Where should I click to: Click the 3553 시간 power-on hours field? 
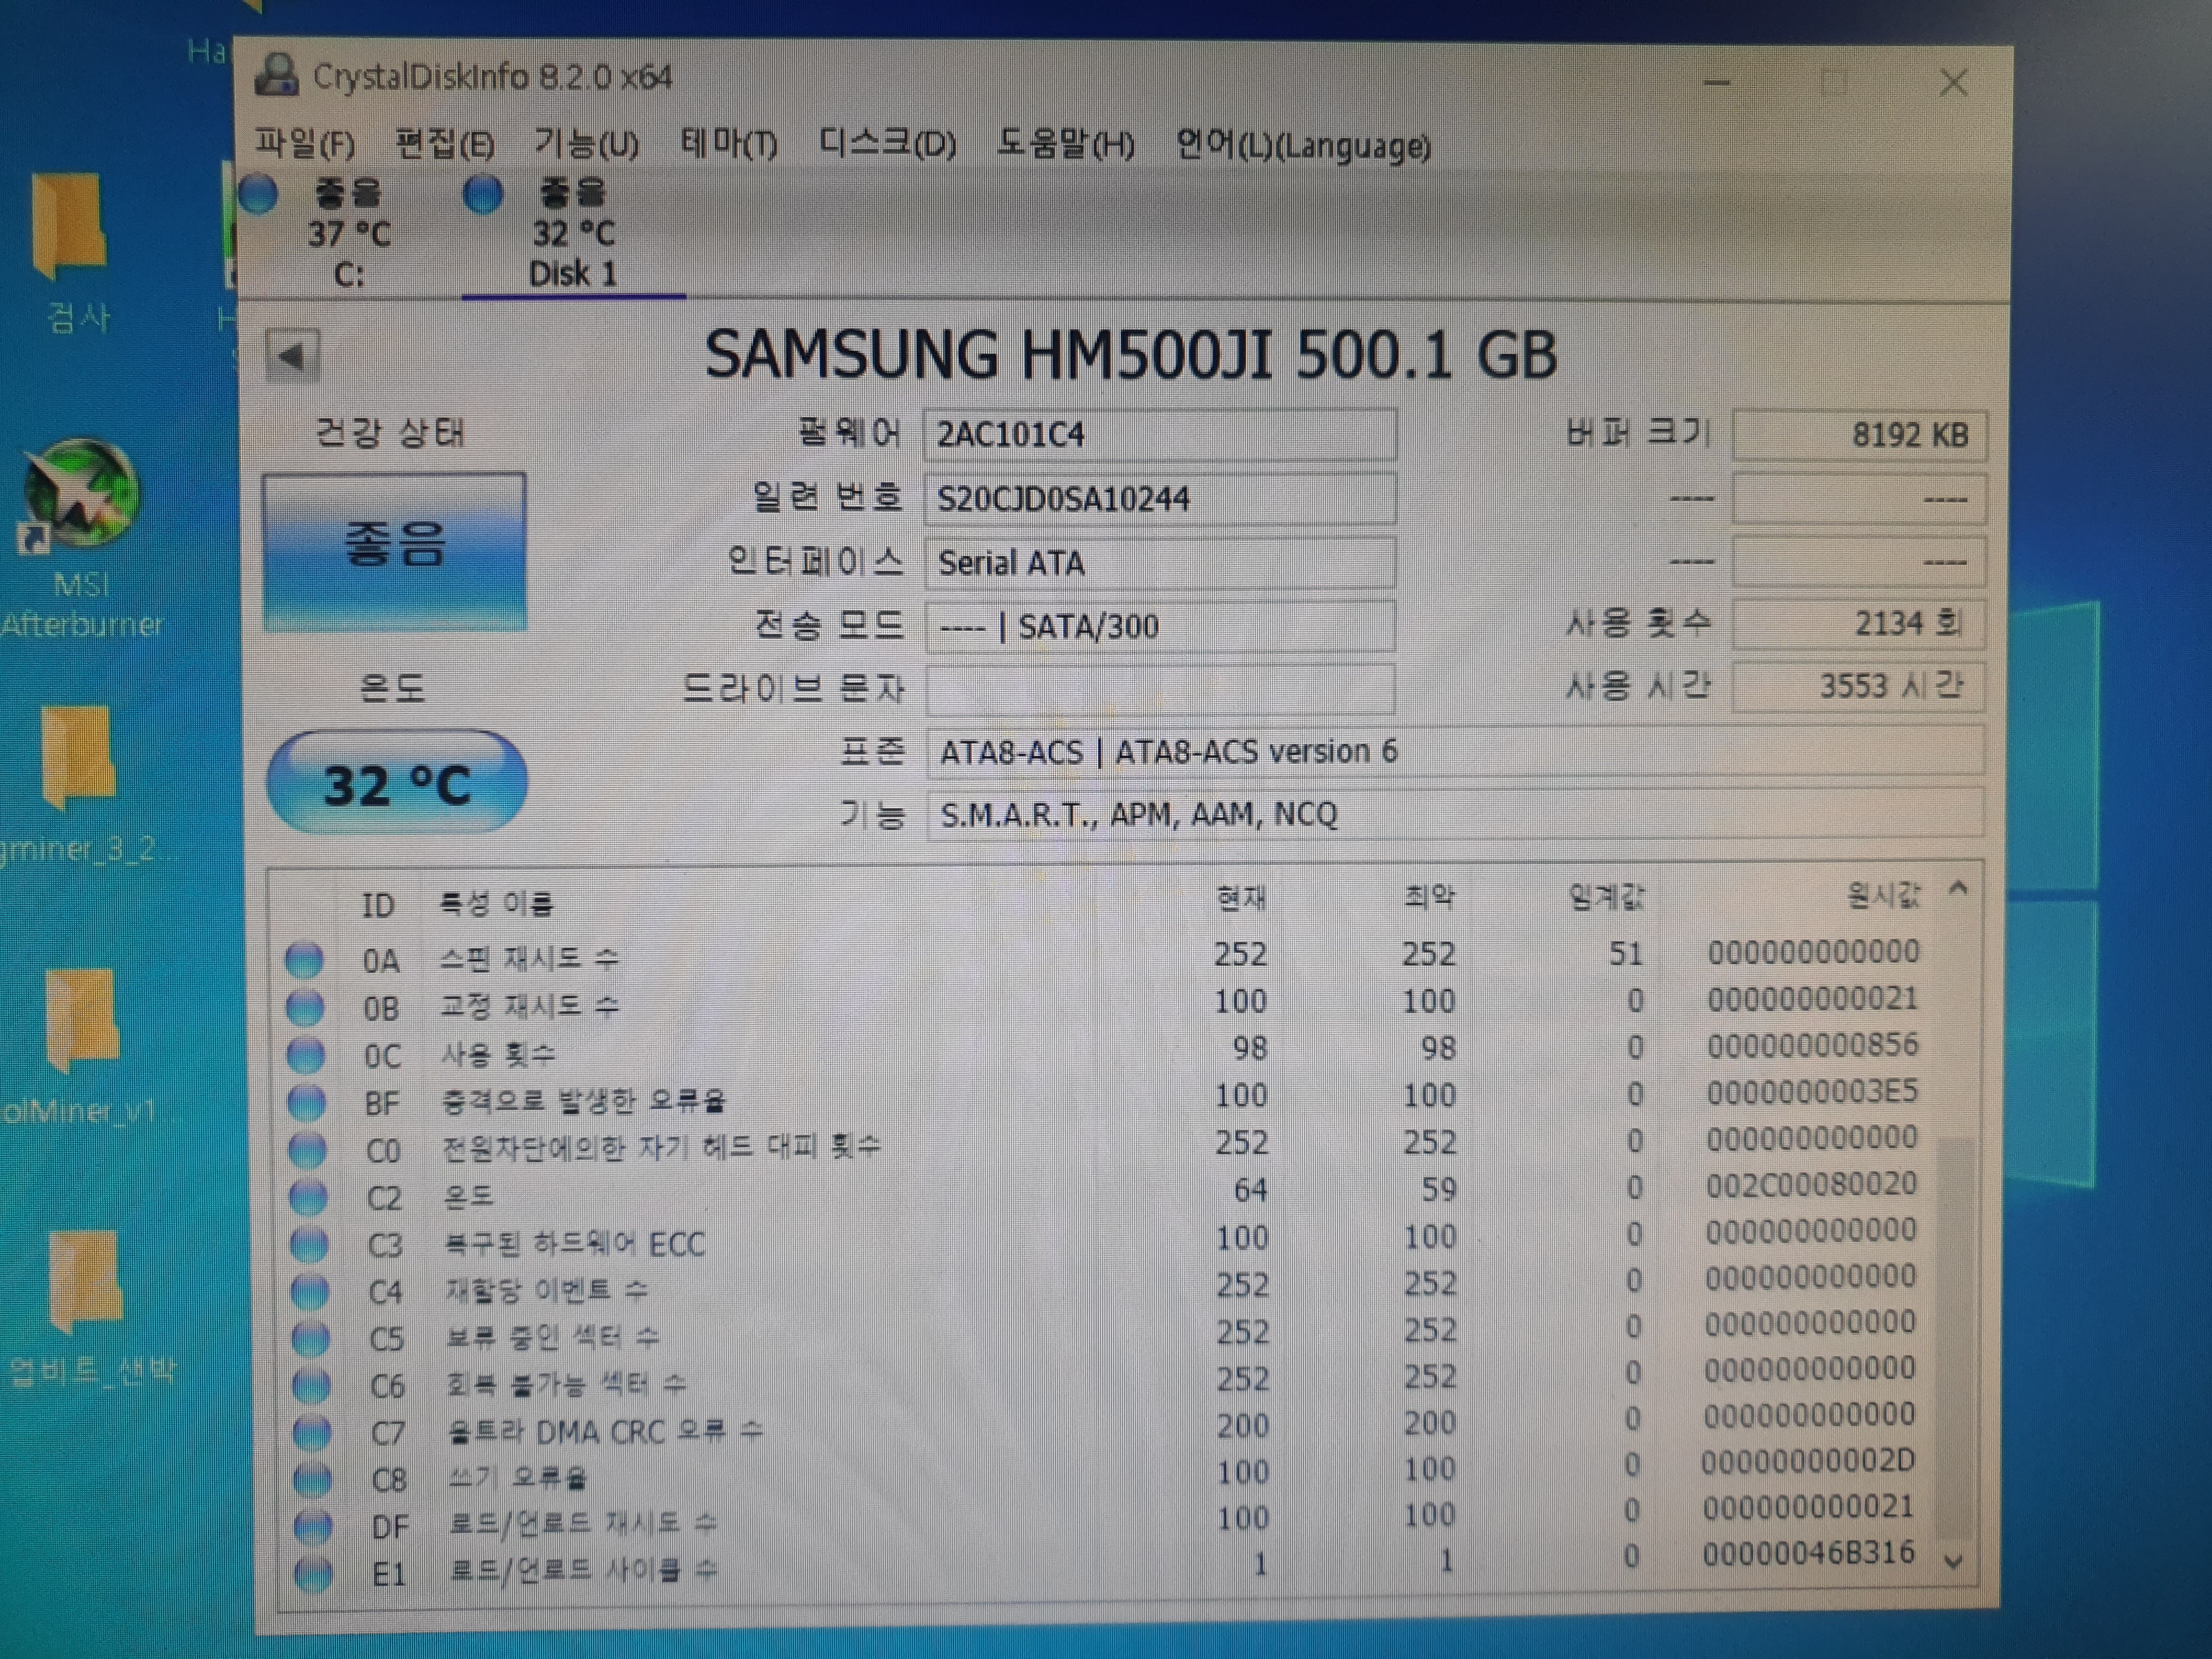pyautogui.click(x=1859, y=686)
